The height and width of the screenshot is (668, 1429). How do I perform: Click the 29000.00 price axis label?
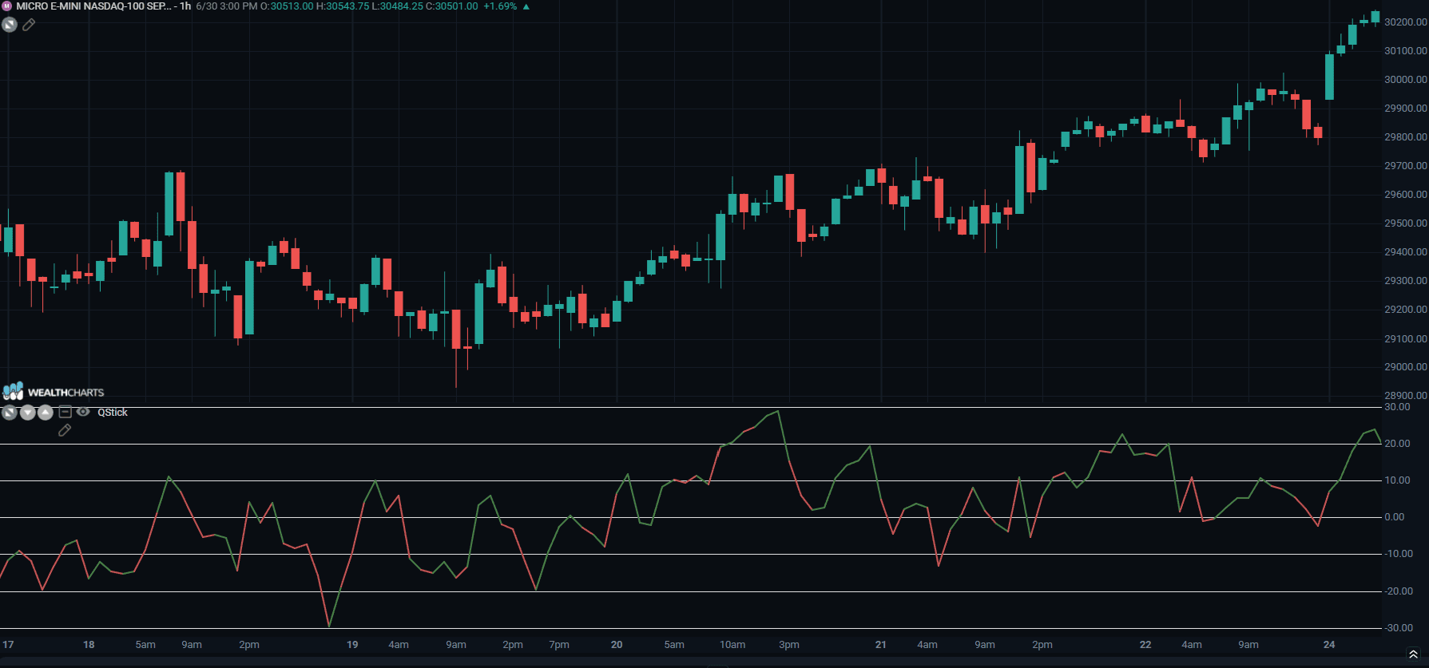[x=1405, y=367]
